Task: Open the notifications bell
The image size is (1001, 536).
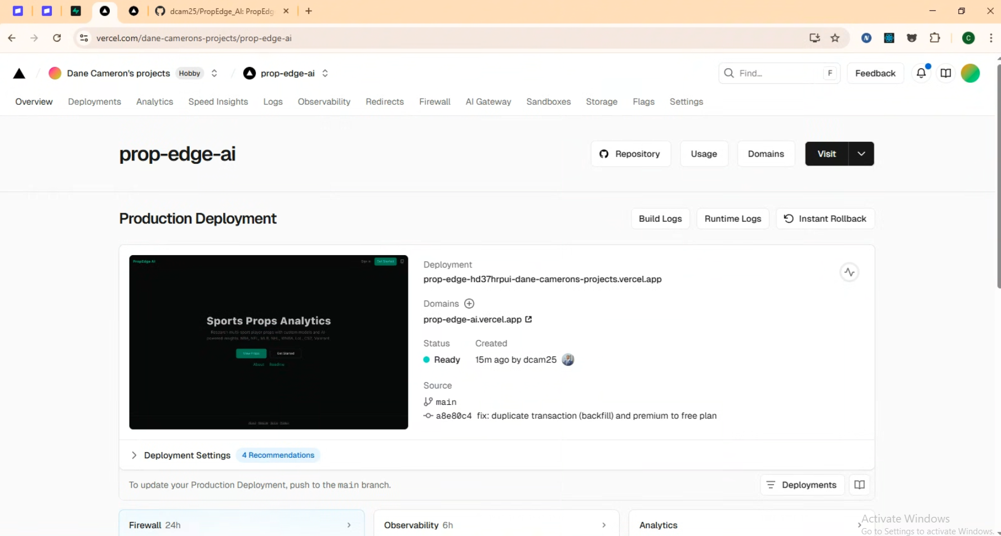Action: click(921, 73)
